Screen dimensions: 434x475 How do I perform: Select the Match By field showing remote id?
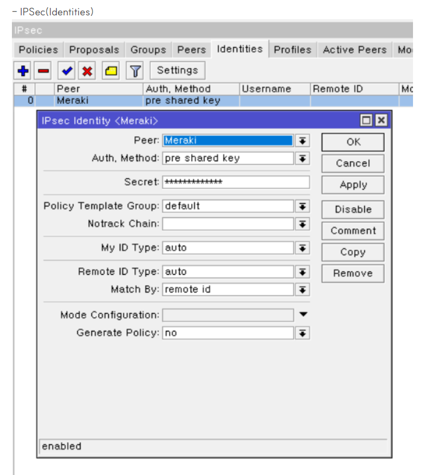[x=228, y=289]
